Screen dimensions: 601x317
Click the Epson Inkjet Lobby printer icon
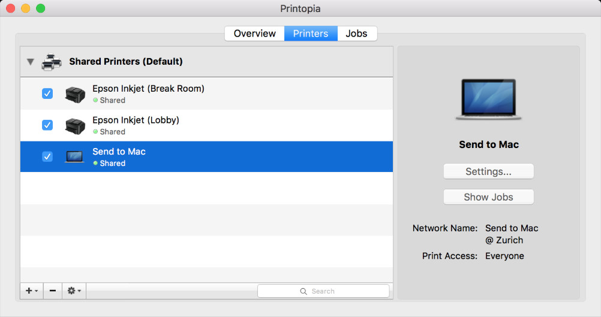(75, 126)
